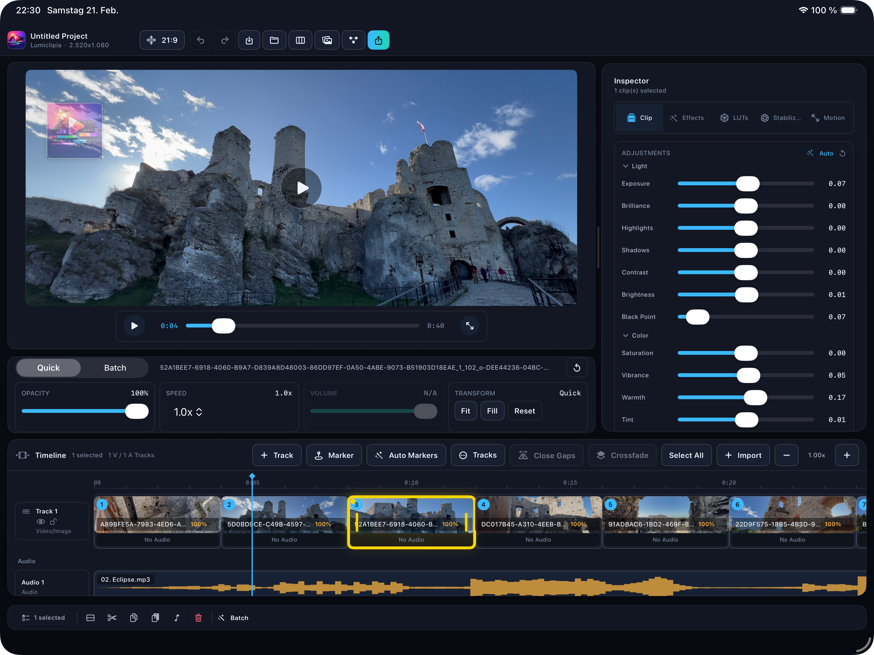The height and width of the screenshot is (655, 874).
Task: Switch to the Batch tab next to Quick
Action: (x=115, y=367)
